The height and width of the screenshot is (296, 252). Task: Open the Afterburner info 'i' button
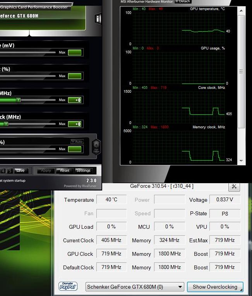98,19
